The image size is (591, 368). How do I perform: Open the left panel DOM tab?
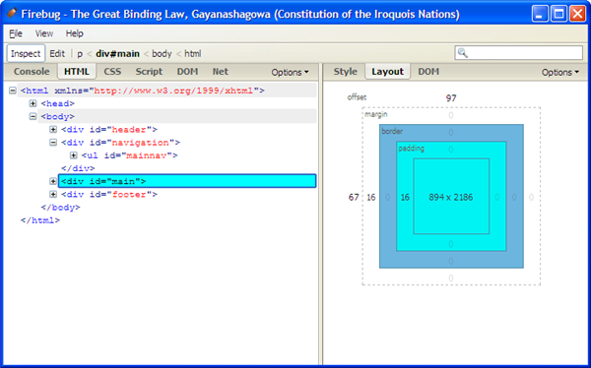(x=187, y=72)
